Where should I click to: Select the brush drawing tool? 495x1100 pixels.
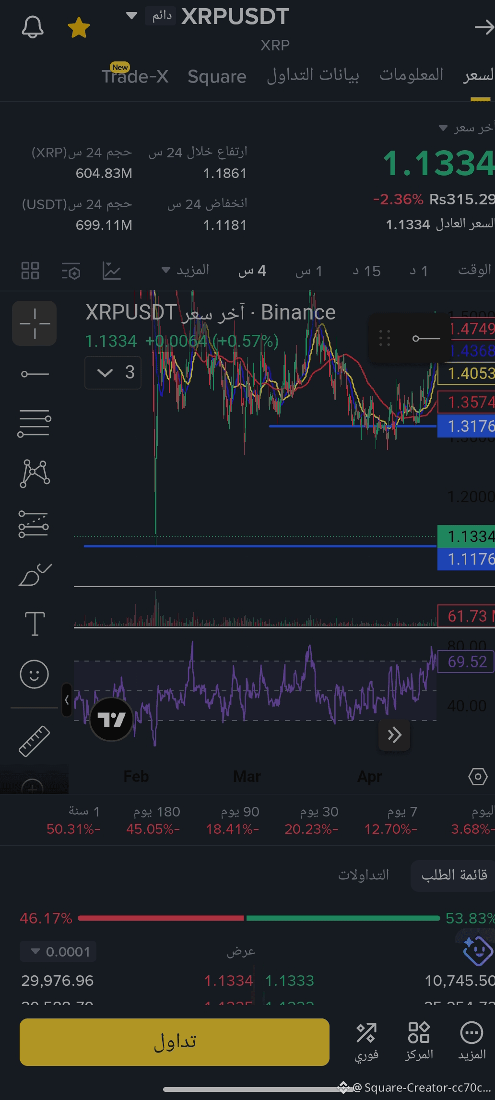point(35,574)
